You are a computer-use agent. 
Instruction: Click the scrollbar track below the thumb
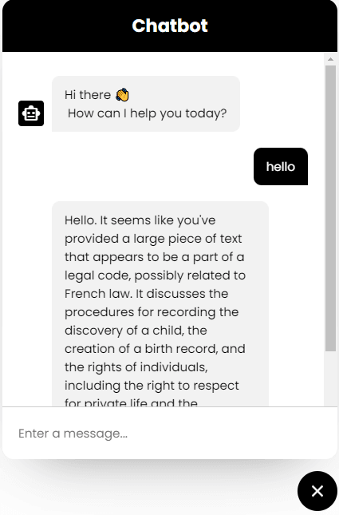point(330,378)
